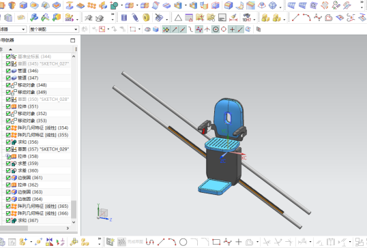Select the point plus icon in bottom toolbar
The width and height of the screenshot is (367, 248).
(239, 242)
